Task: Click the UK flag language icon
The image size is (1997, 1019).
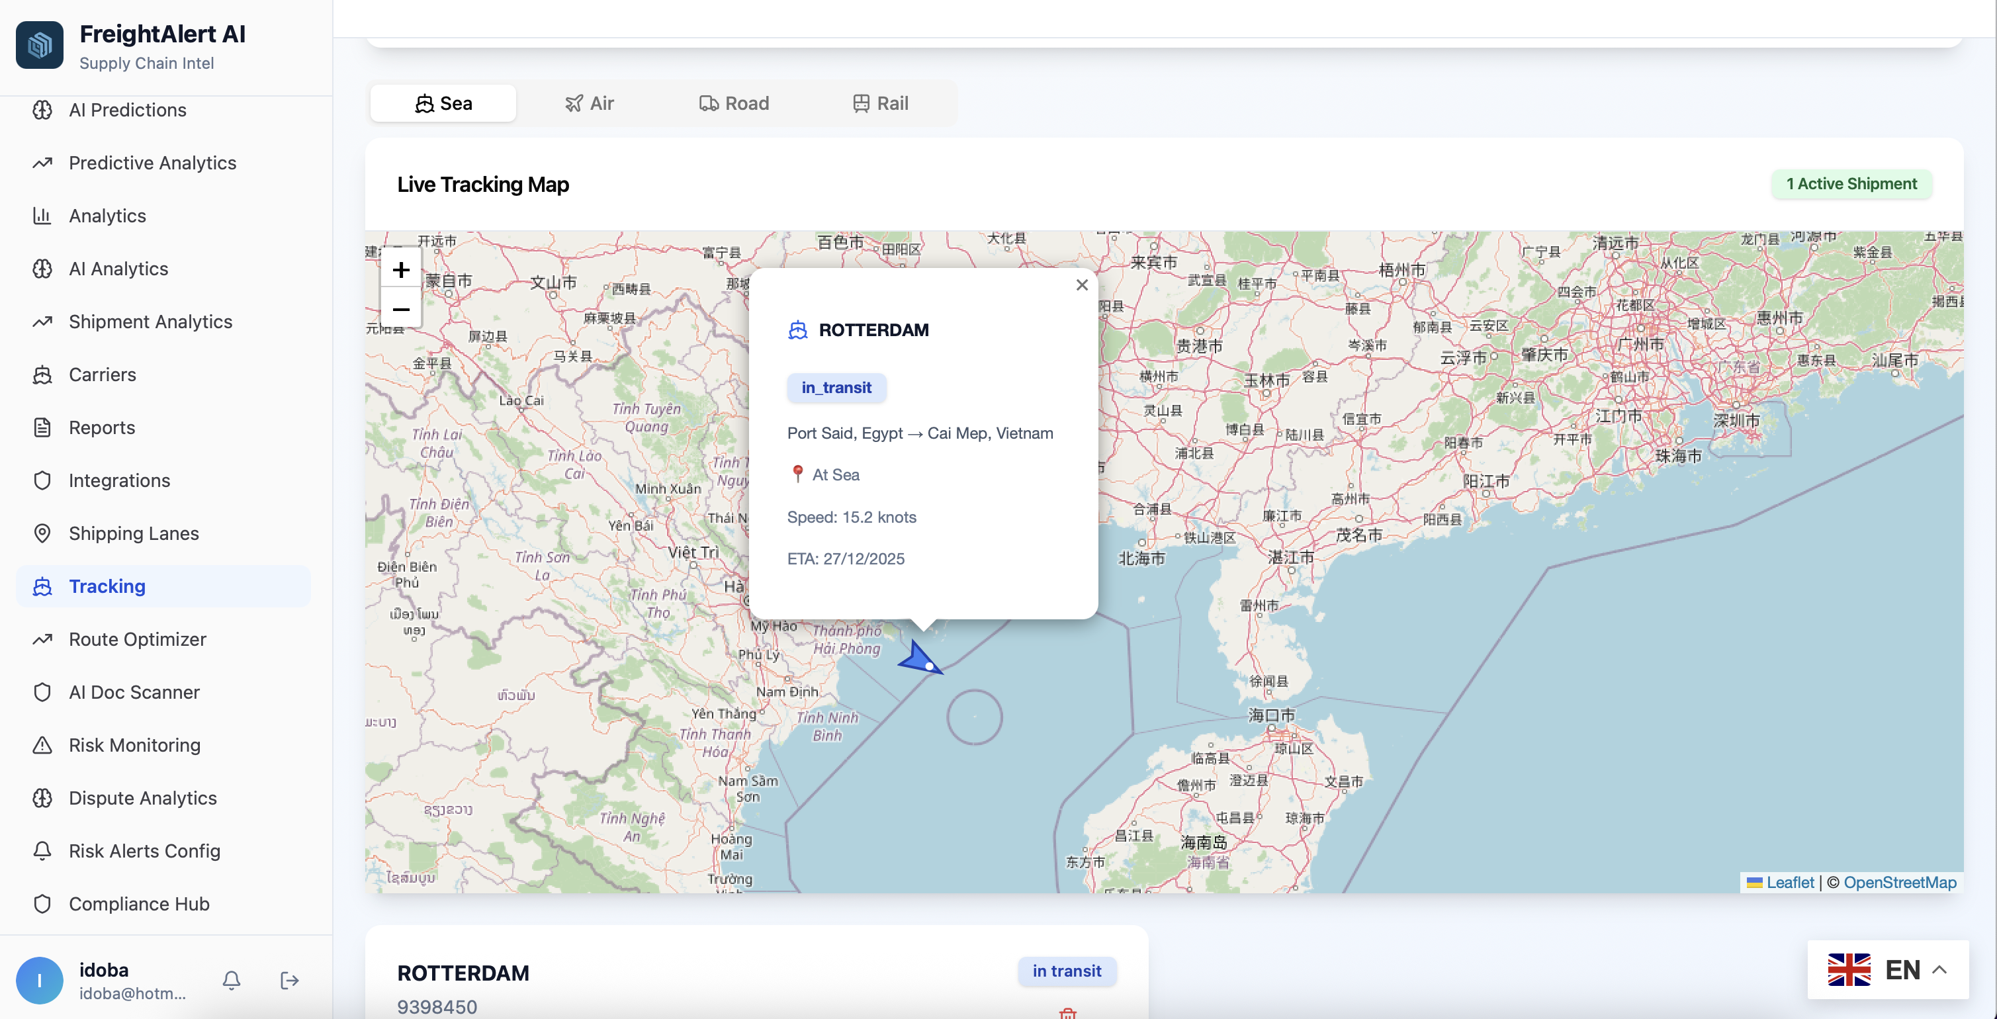Action: tap(1849, 969)
